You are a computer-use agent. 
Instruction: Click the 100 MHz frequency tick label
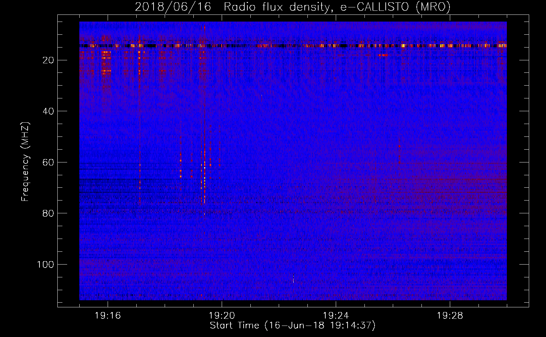[x=46, y=265]
